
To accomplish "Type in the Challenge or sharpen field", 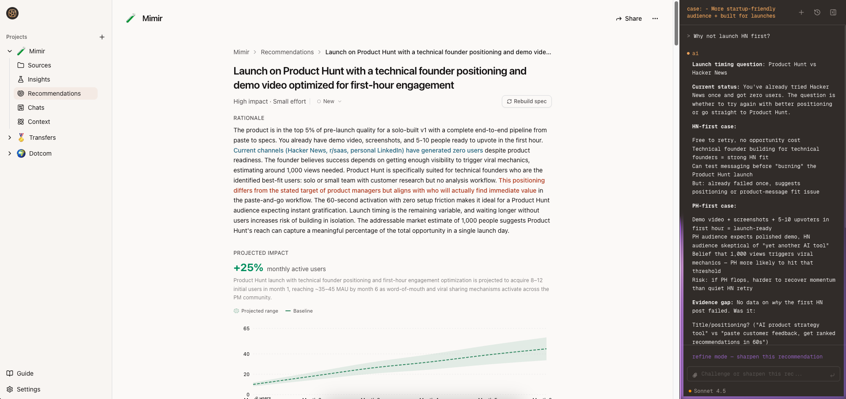I will pos(760,374).
